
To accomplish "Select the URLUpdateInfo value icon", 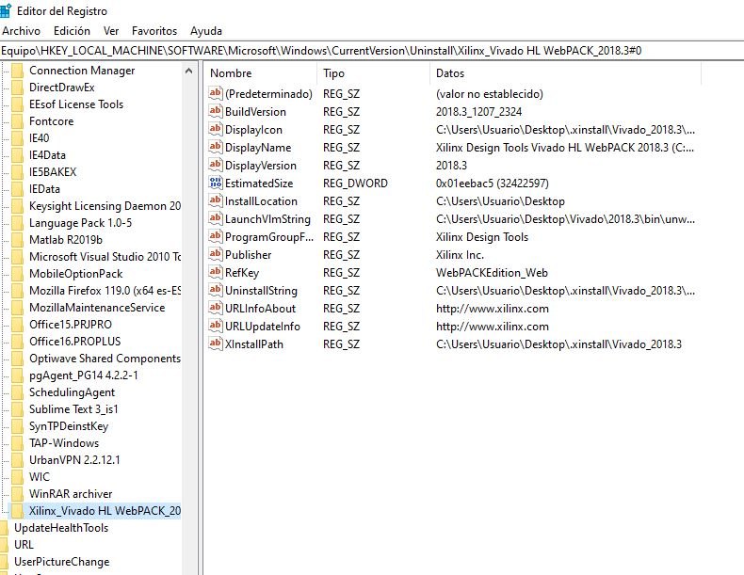I will (215, 327).
